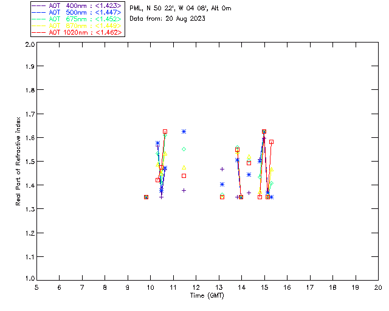Click the AOT 400nm legend entry
This screenshot has height=311, width=389.
click(77, 5)
